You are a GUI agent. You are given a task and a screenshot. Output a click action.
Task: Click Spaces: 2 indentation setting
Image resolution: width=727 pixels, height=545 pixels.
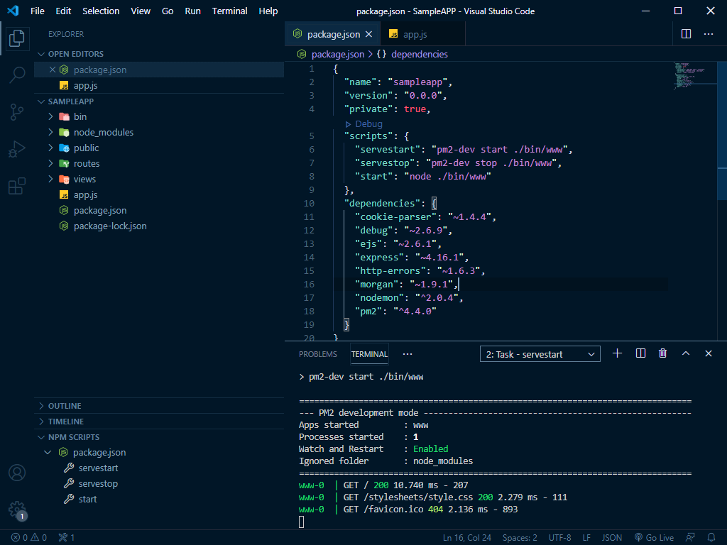pos(520,538)
